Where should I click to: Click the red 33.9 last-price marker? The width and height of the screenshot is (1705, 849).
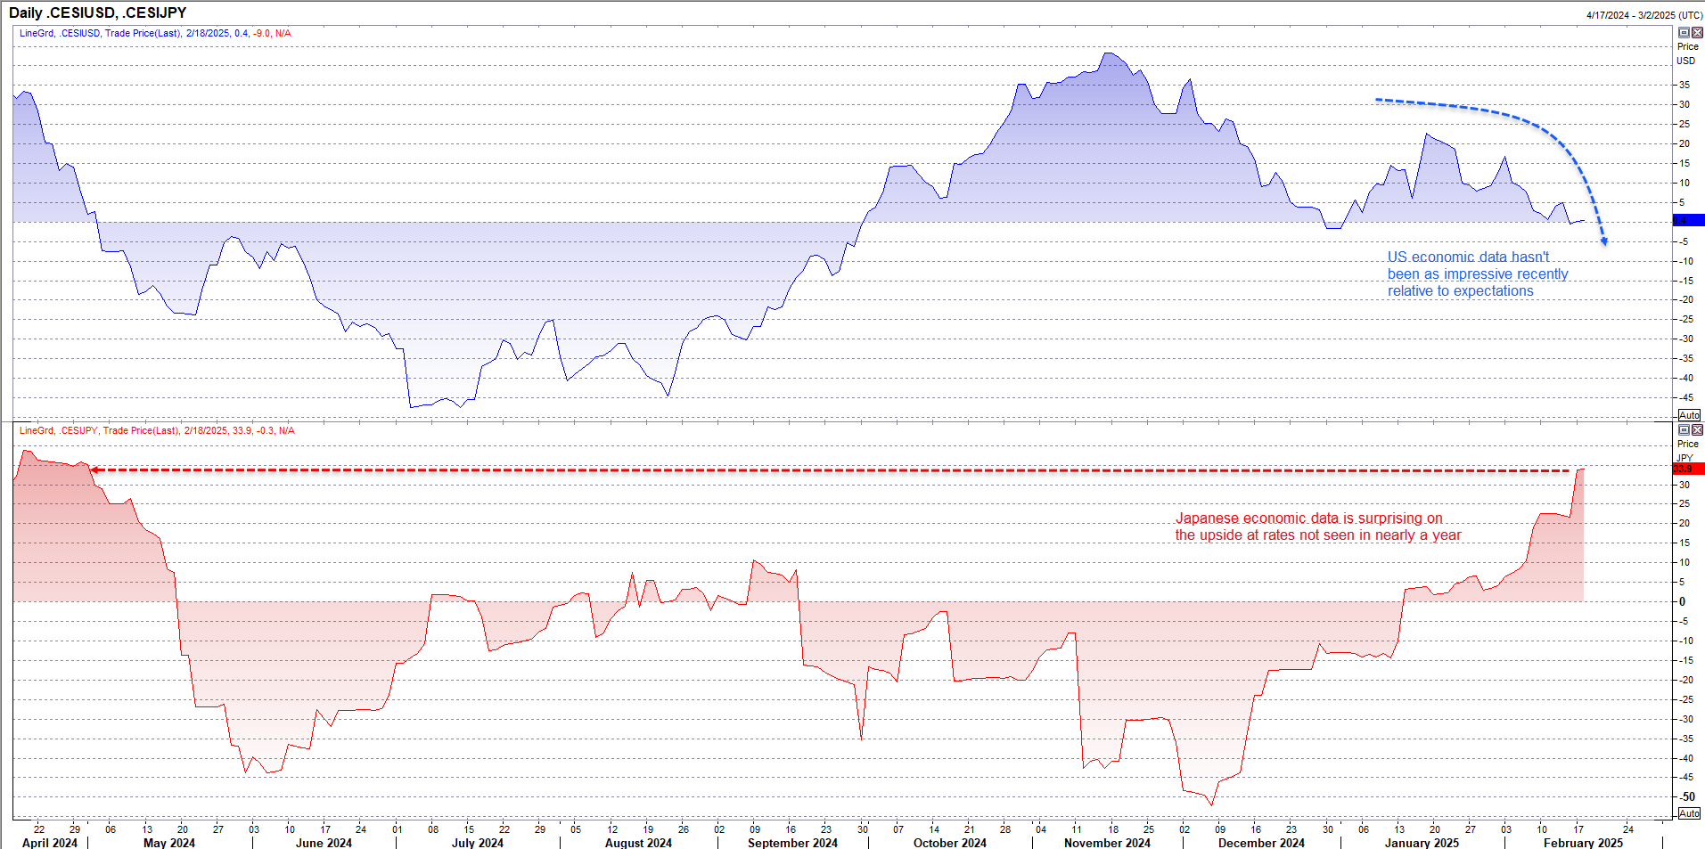point(1688,469)
